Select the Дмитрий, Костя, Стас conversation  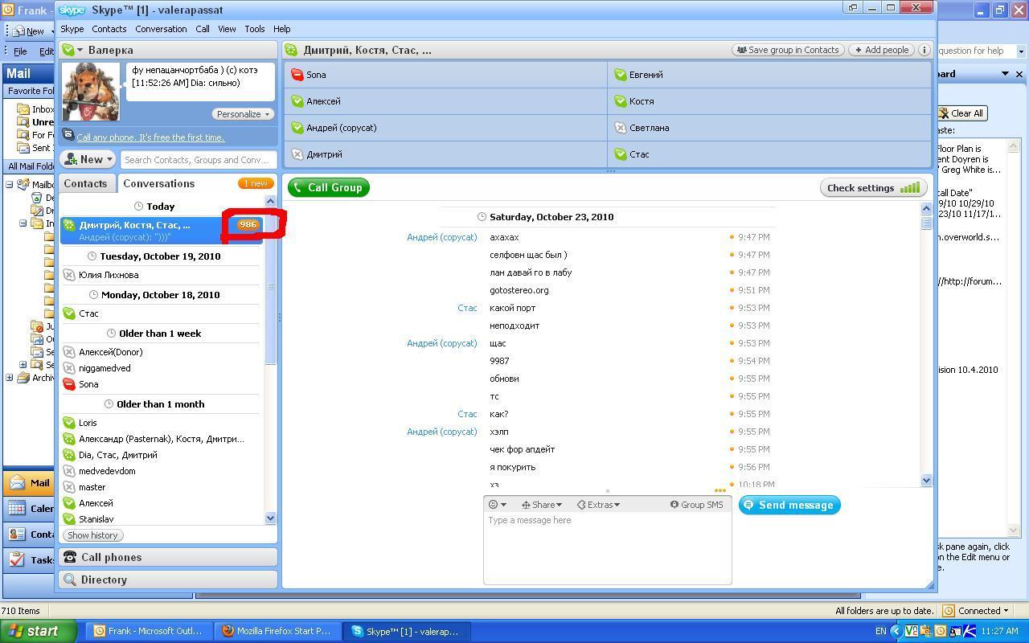coord(161,230)
